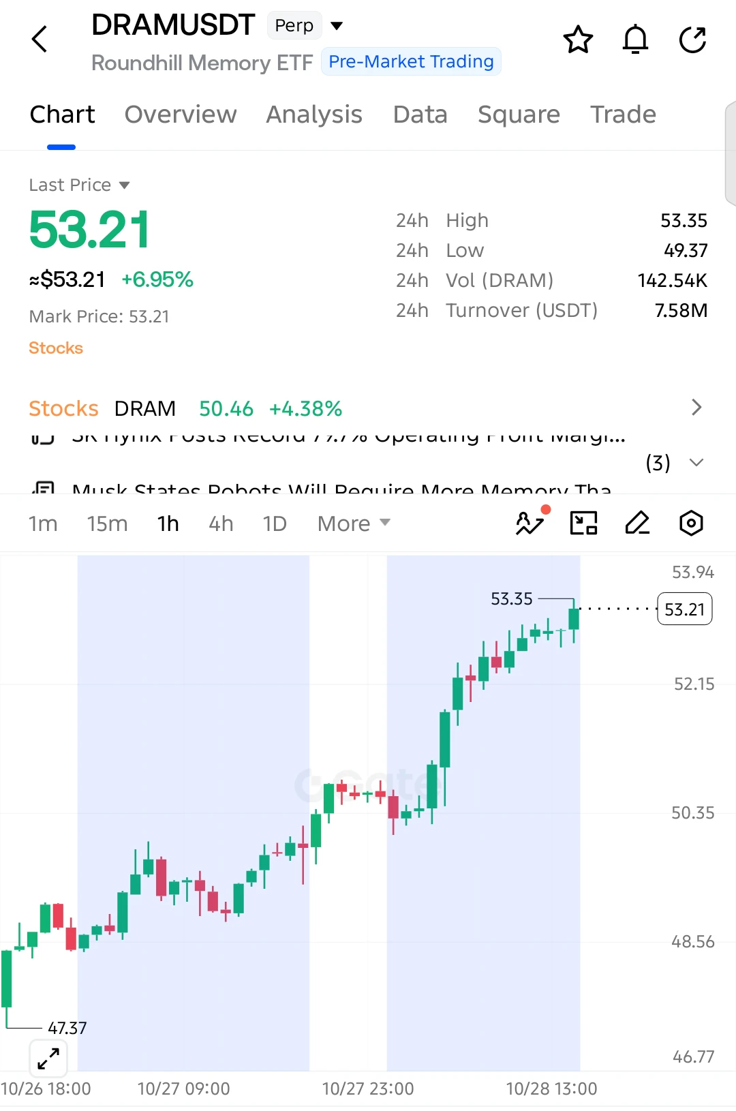Select the 1m timeframe
Viewport: 736px width, 1111px height.
[43, 523]
